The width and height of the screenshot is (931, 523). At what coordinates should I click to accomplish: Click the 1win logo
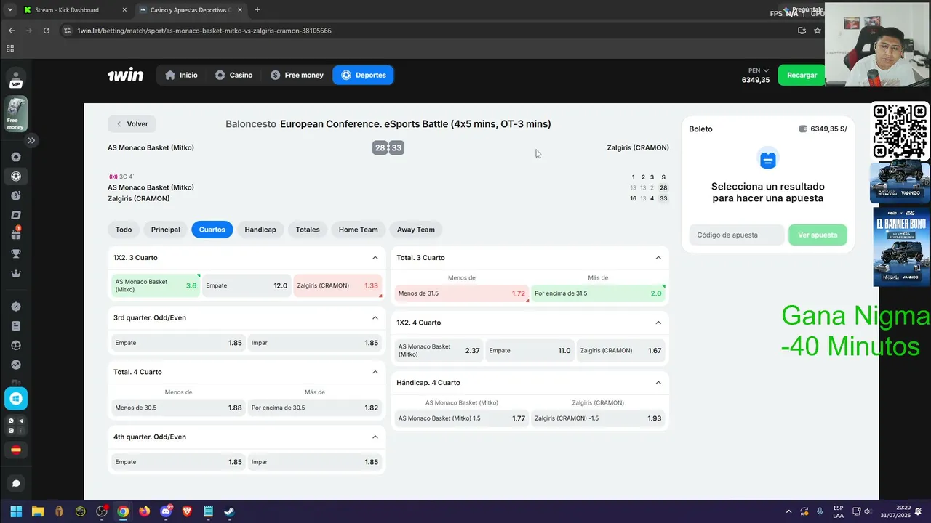(x=125, y=75)
